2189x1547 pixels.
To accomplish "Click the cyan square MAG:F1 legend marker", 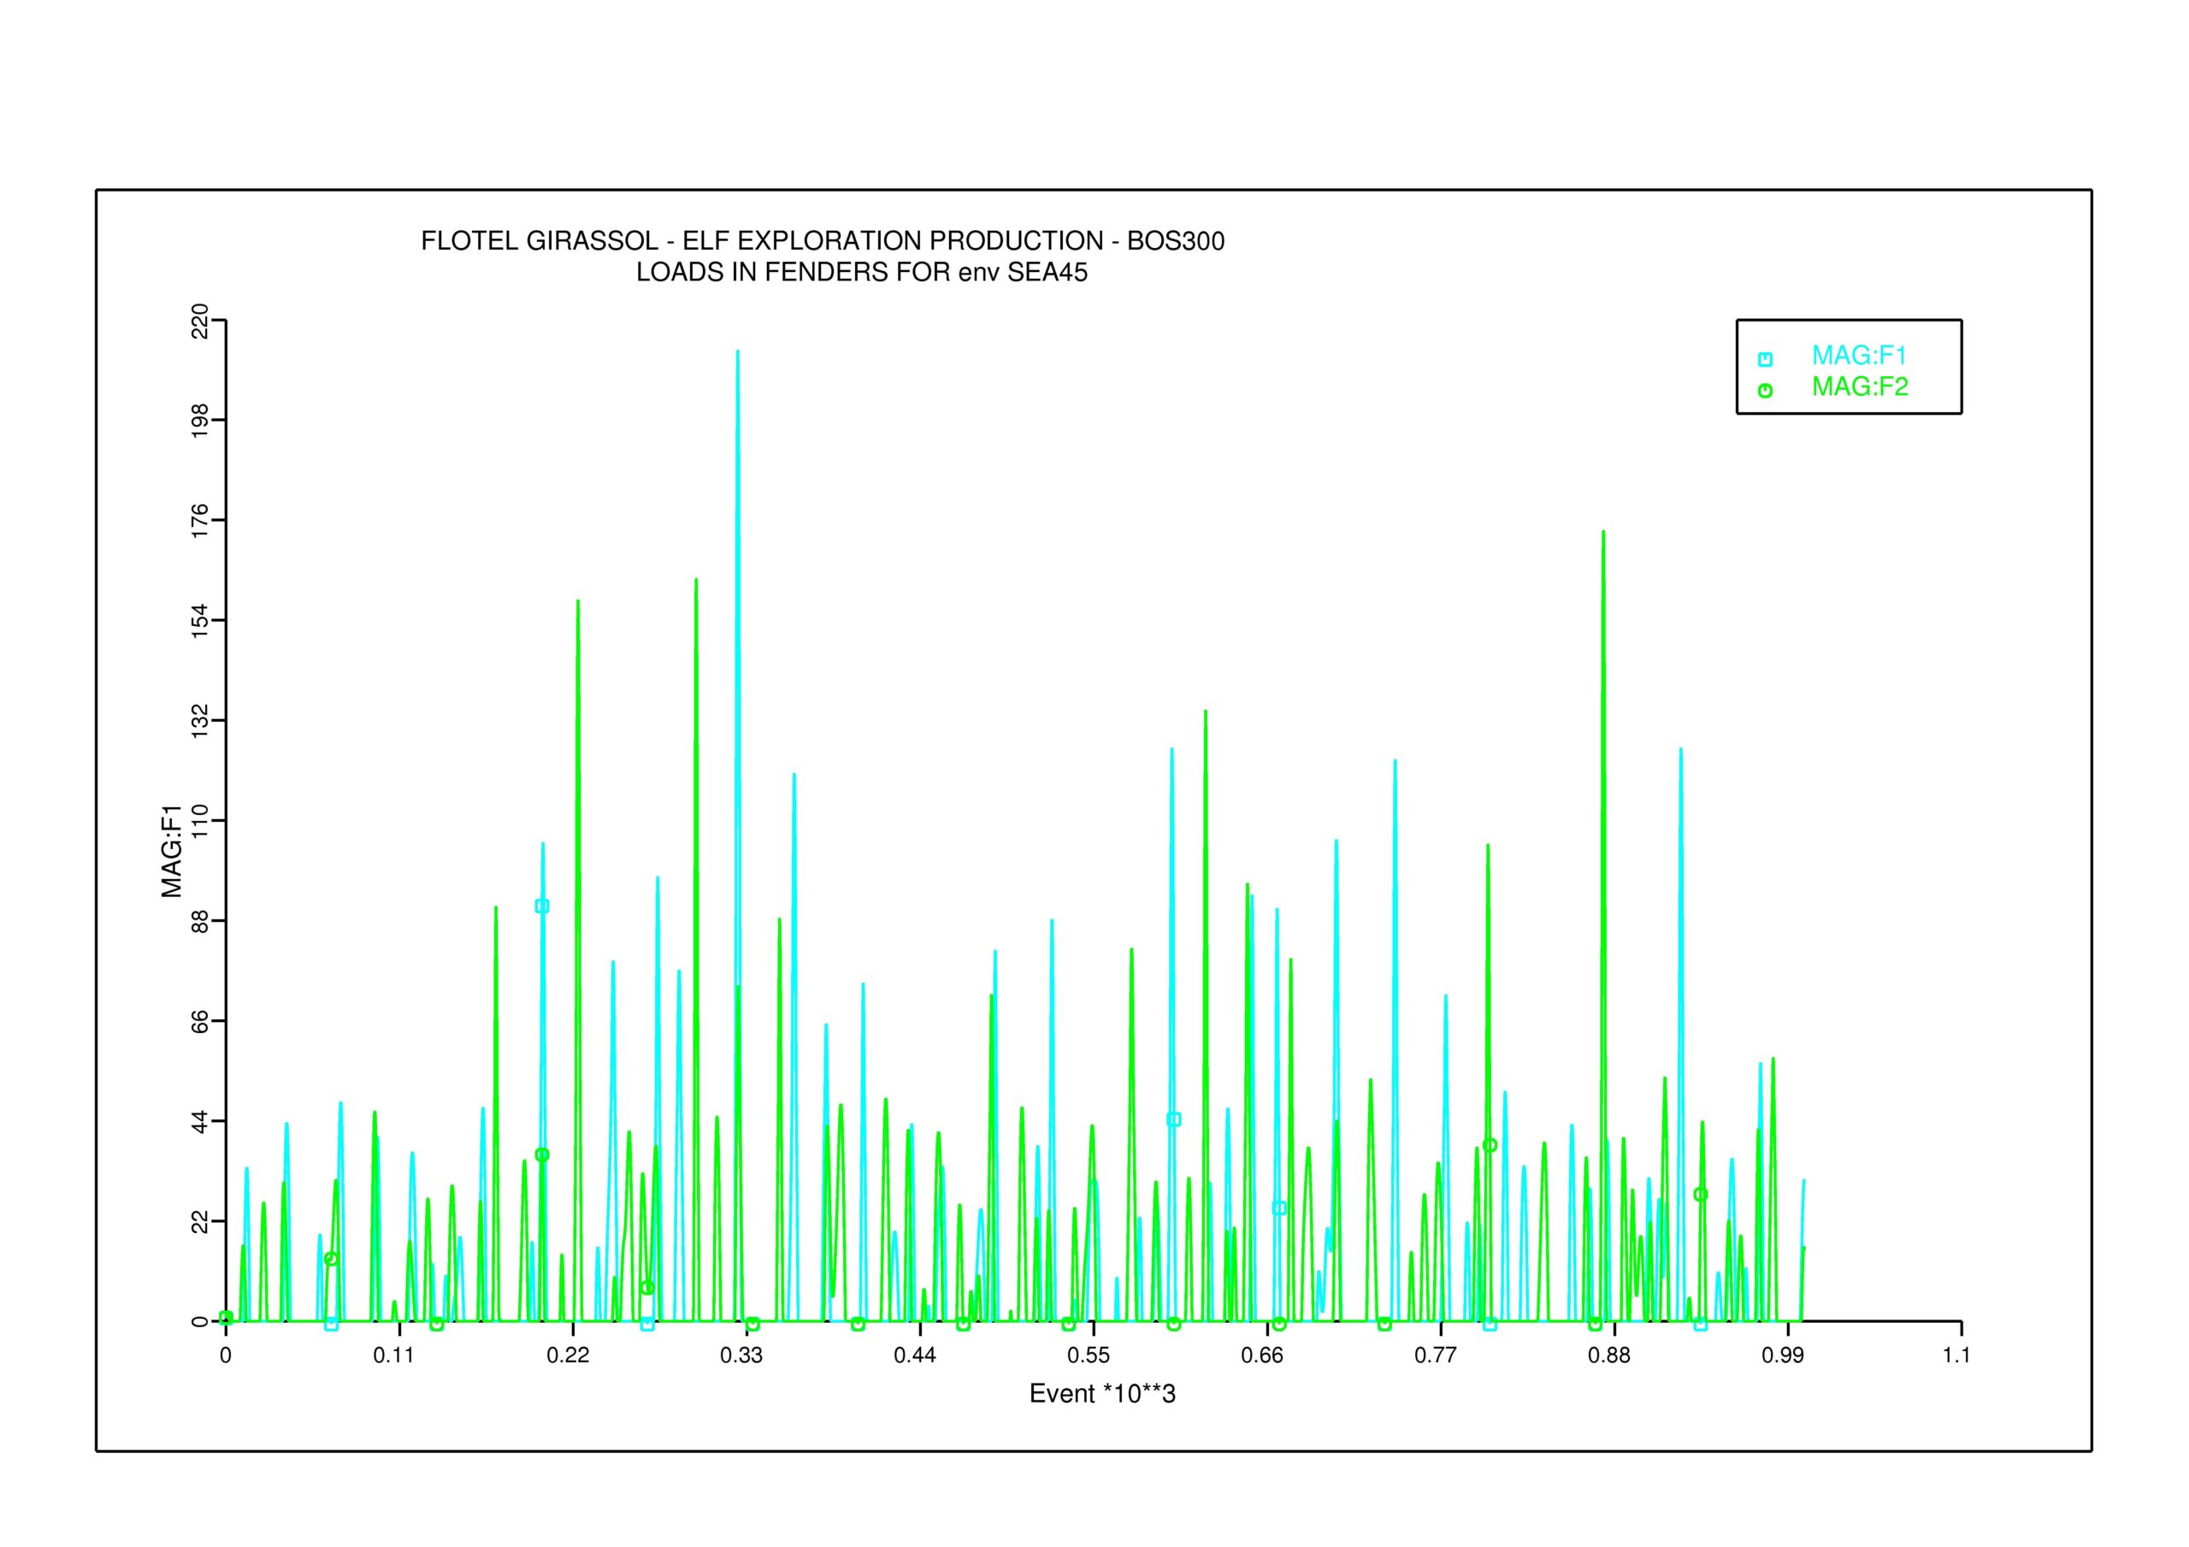I will (x=1765, y=359).
